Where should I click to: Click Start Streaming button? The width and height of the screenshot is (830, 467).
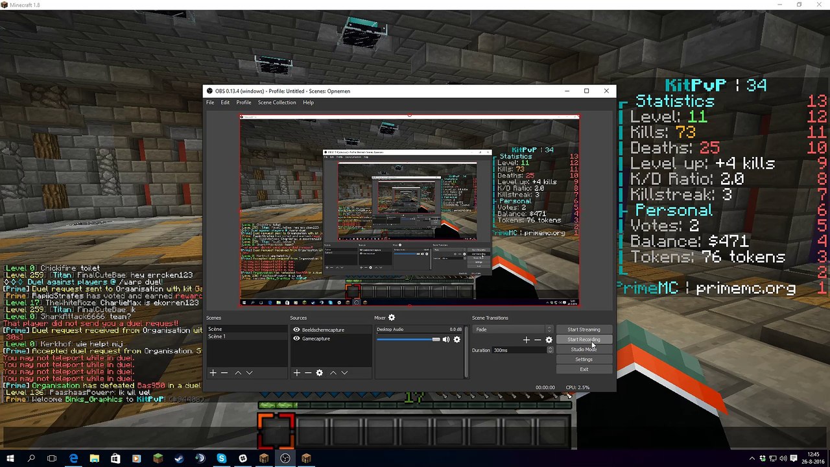[584, 329]
